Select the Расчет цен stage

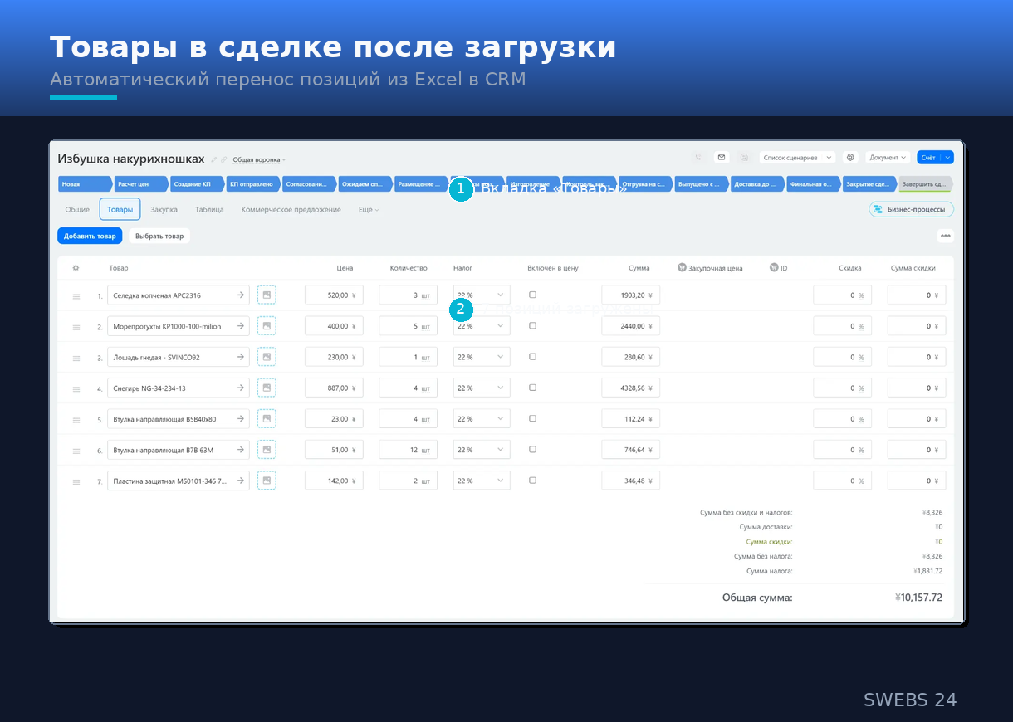point(140,183)
